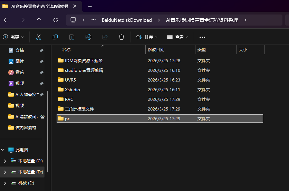This screenshot has width=289, height=191.
Task: Collapse the 此电脑 tree node
Action: pyautogui.click(x=3, y=150)
